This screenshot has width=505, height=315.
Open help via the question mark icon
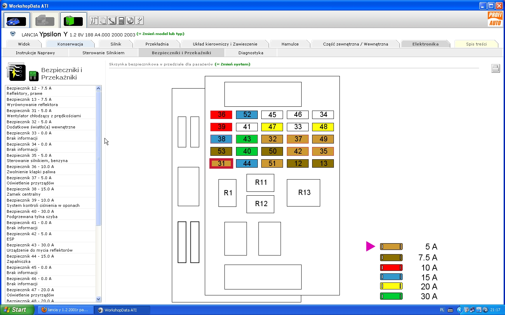click(139, 21)
